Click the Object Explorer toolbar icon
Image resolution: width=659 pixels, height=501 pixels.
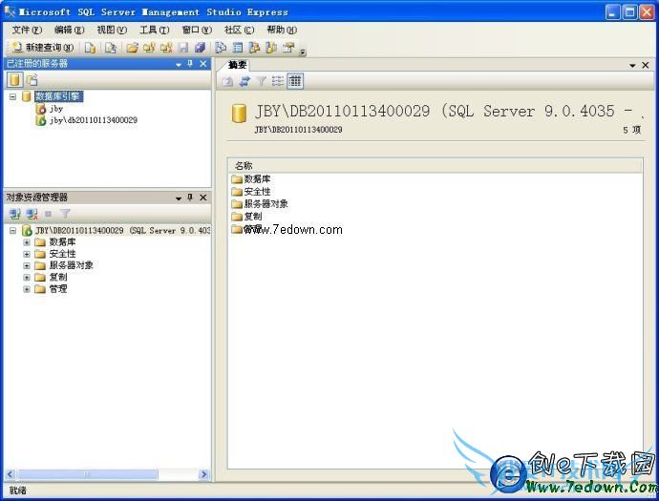254,48
